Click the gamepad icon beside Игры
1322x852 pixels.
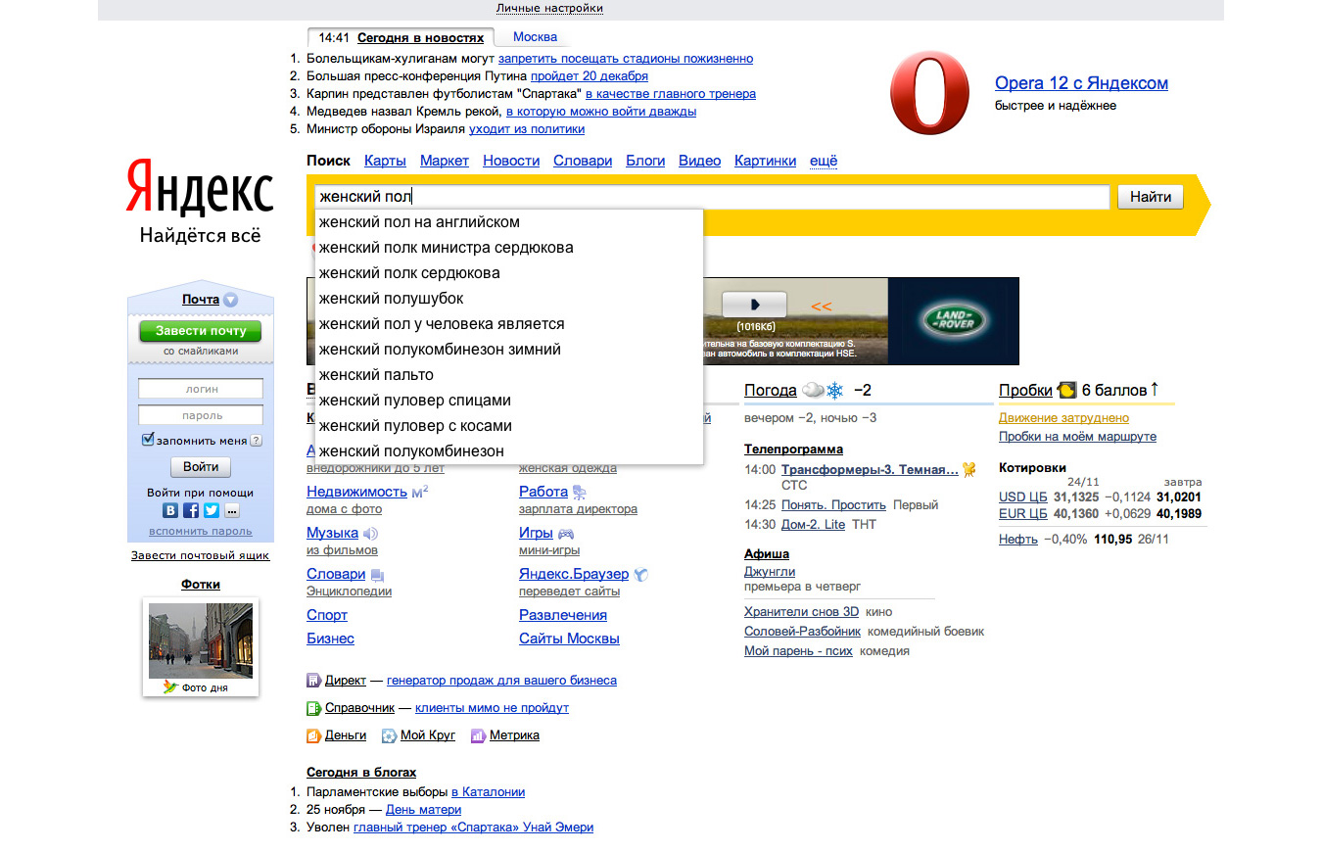[x=566, y=534]
